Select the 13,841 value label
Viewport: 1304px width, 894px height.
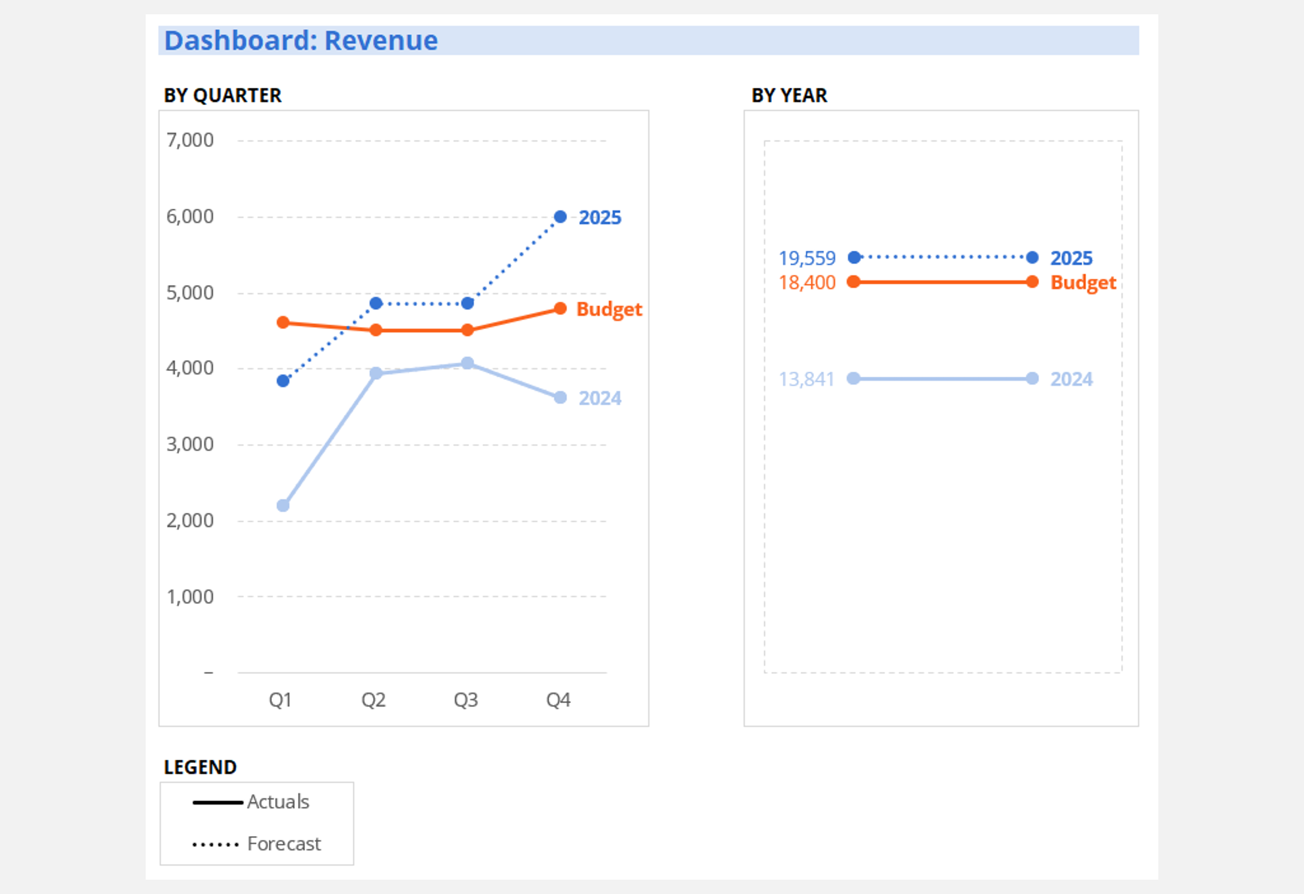point(806,379)
